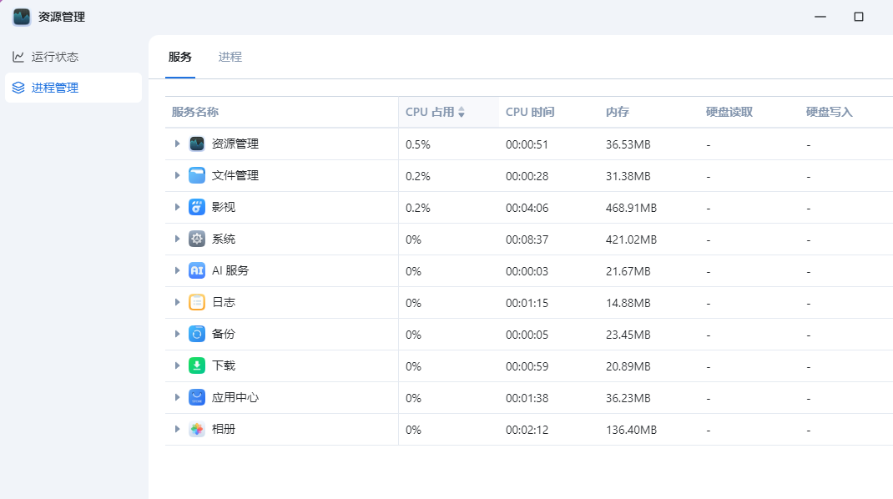The height and width of the screenshot is (499, 893).
Task: Click the 相册 photo album icon
Action: [197, 429]
